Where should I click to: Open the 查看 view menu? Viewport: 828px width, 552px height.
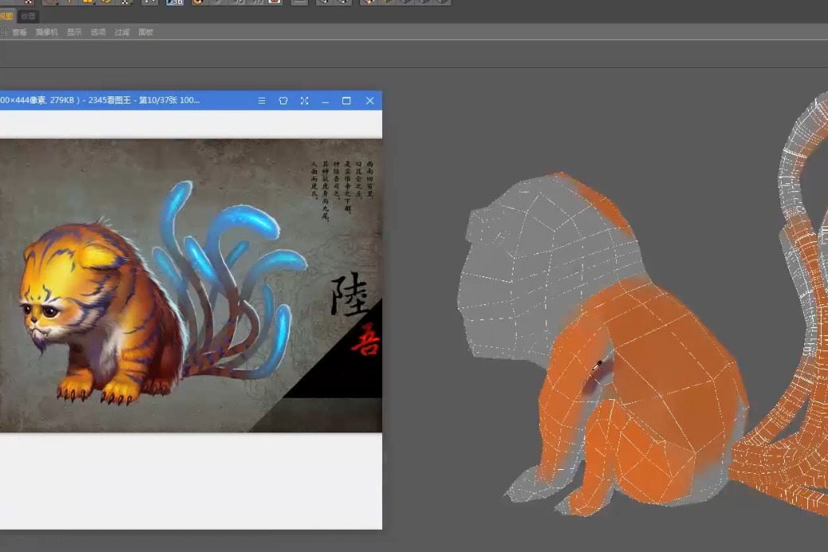click(x=19, y=32)
